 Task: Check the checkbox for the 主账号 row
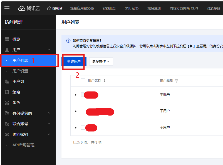[83, 95]
